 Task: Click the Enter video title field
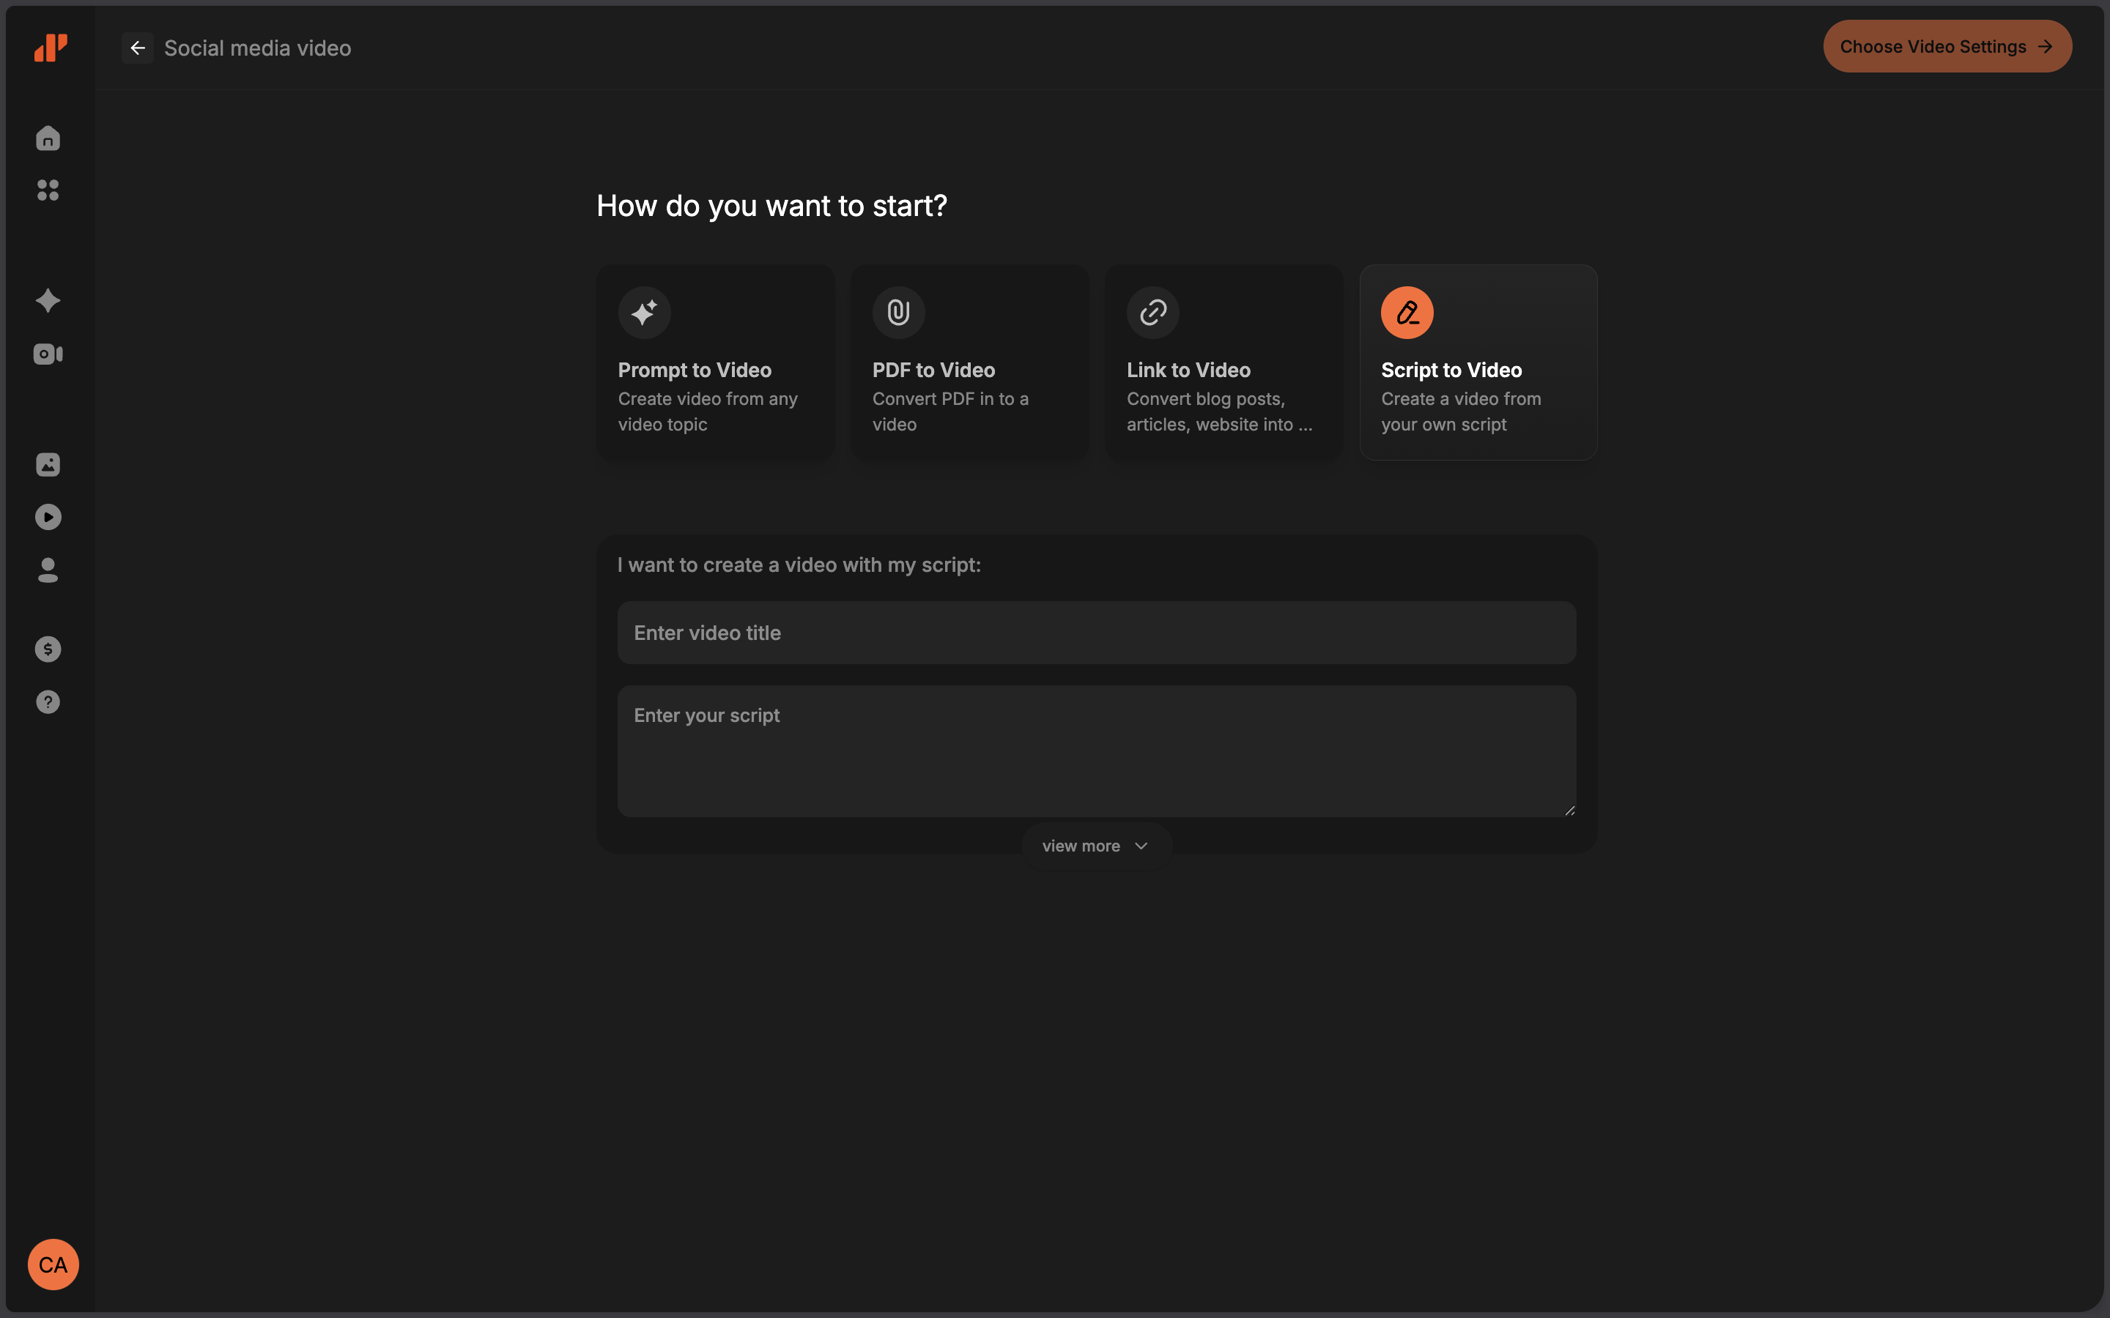pos(1095,632)
